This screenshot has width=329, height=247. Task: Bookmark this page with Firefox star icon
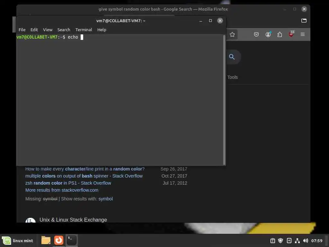[232, 34]
